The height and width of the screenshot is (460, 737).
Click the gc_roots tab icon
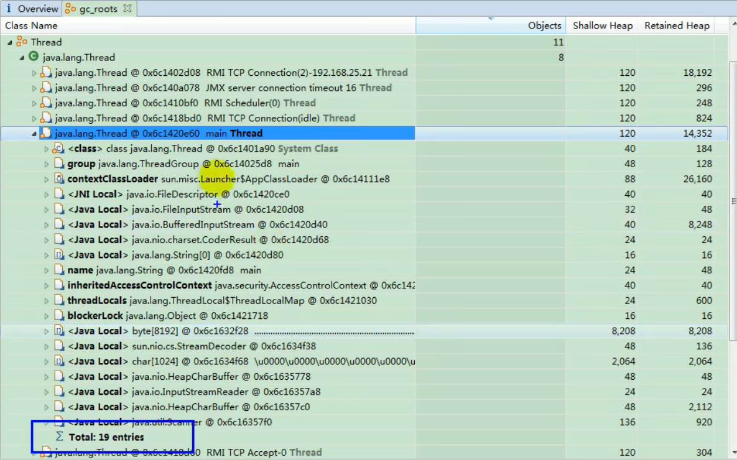[x=70, y=9]
